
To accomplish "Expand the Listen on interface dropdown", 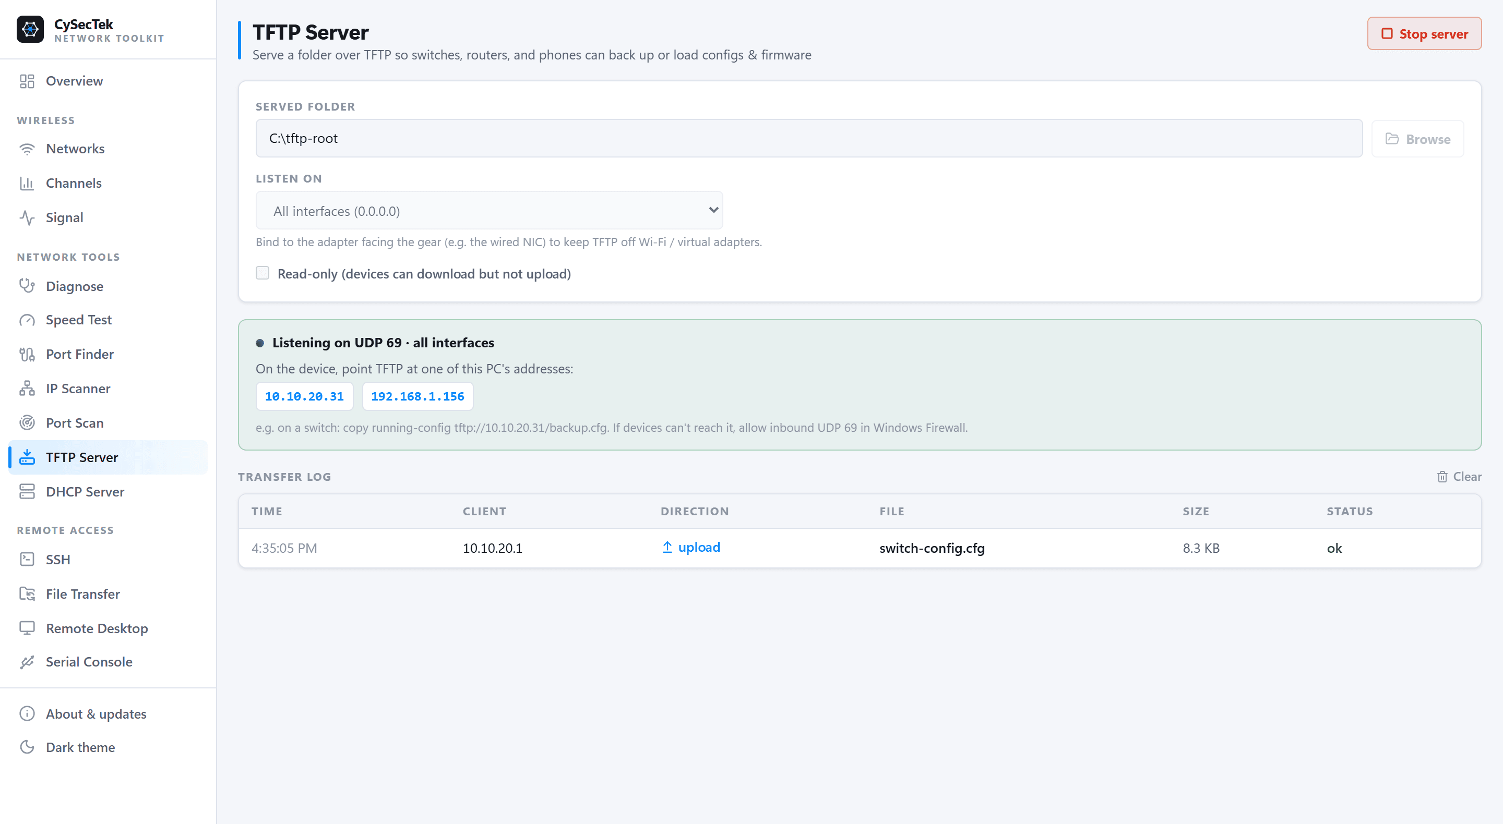I will click(x=489, y=211).
